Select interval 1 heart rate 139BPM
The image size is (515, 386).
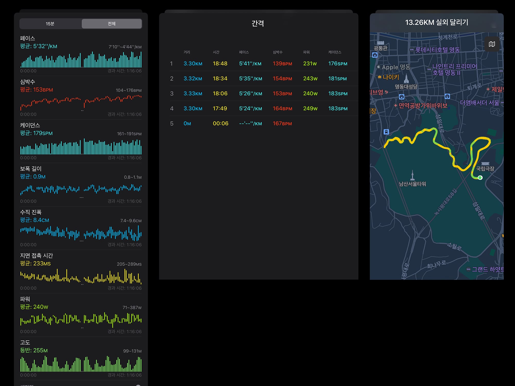282,64
